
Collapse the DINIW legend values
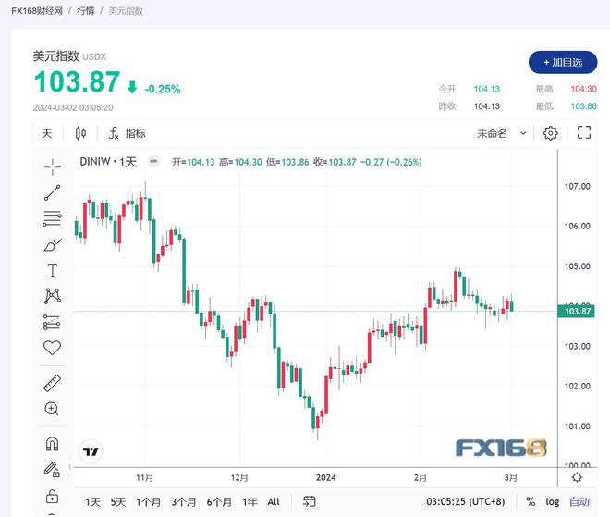click(x=153, y=161)
